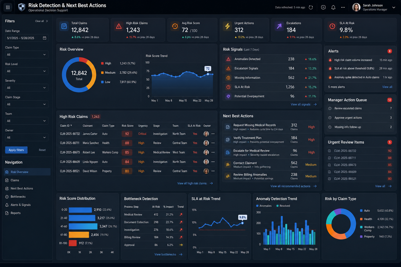
Task: Open row menu for CLM-2025-88732
Action: 213,134
